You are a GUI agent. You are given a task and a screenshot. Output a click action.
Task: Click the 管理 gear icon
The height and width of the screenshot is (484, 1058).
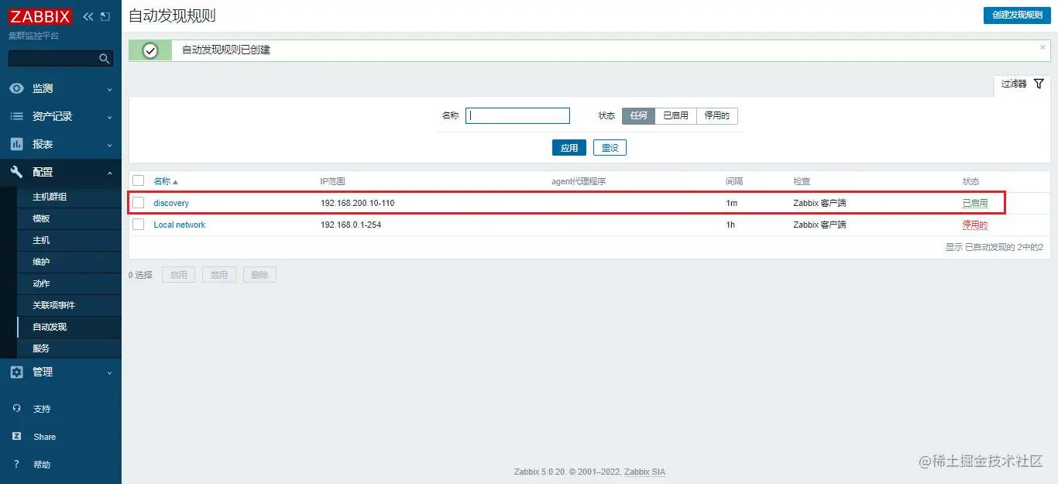click(16, 372)
